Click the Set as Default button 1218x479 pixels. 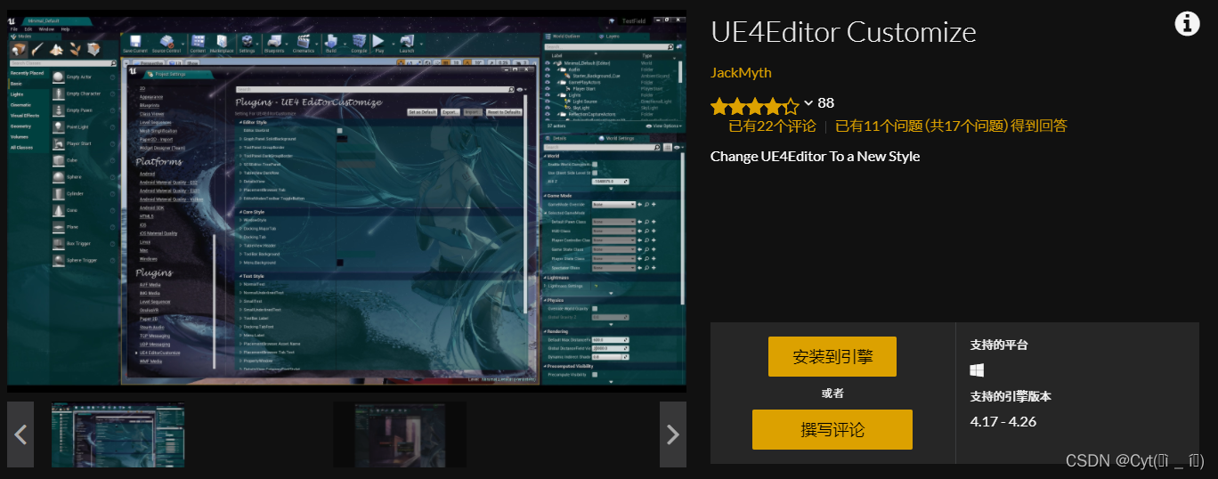pos(422,112)
